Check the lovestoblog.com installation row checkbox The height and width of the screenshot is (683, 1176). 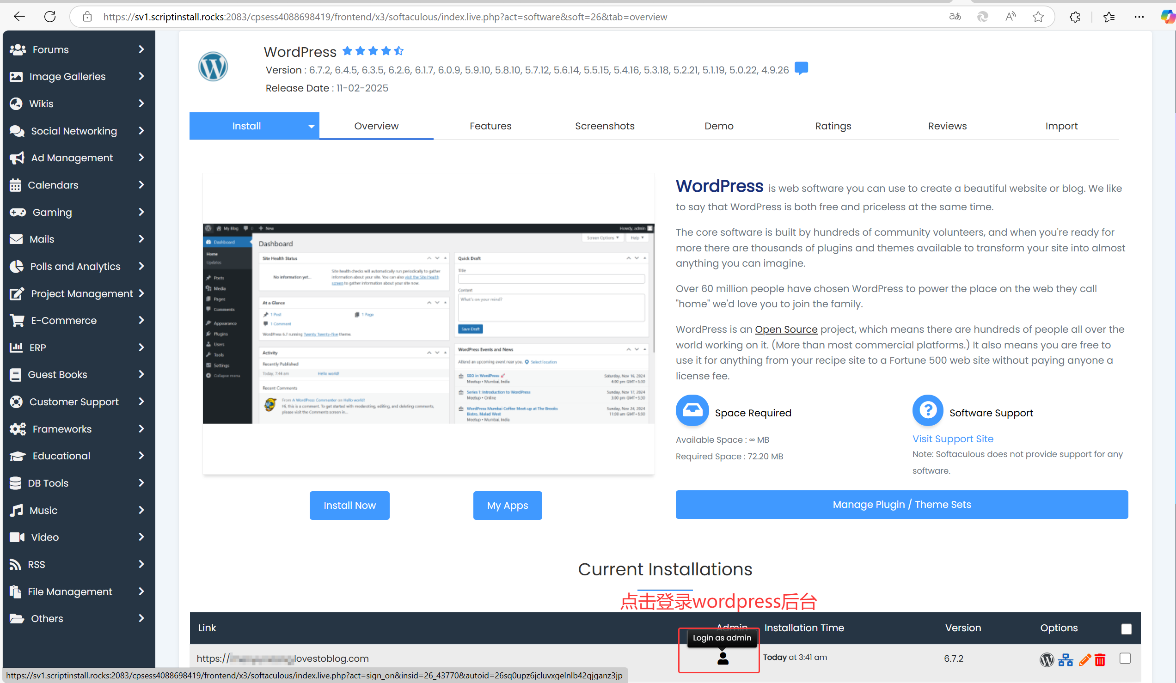click(1125, 658)
